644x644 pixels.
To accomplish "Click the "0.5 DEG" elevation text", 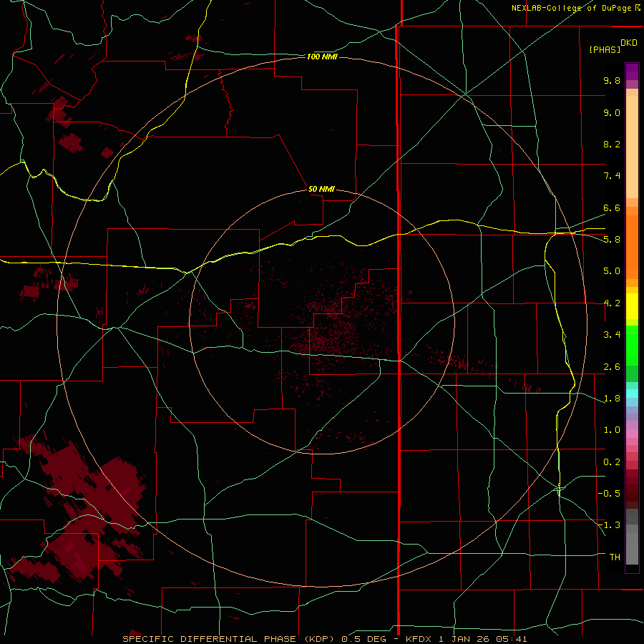I will 364,639.
